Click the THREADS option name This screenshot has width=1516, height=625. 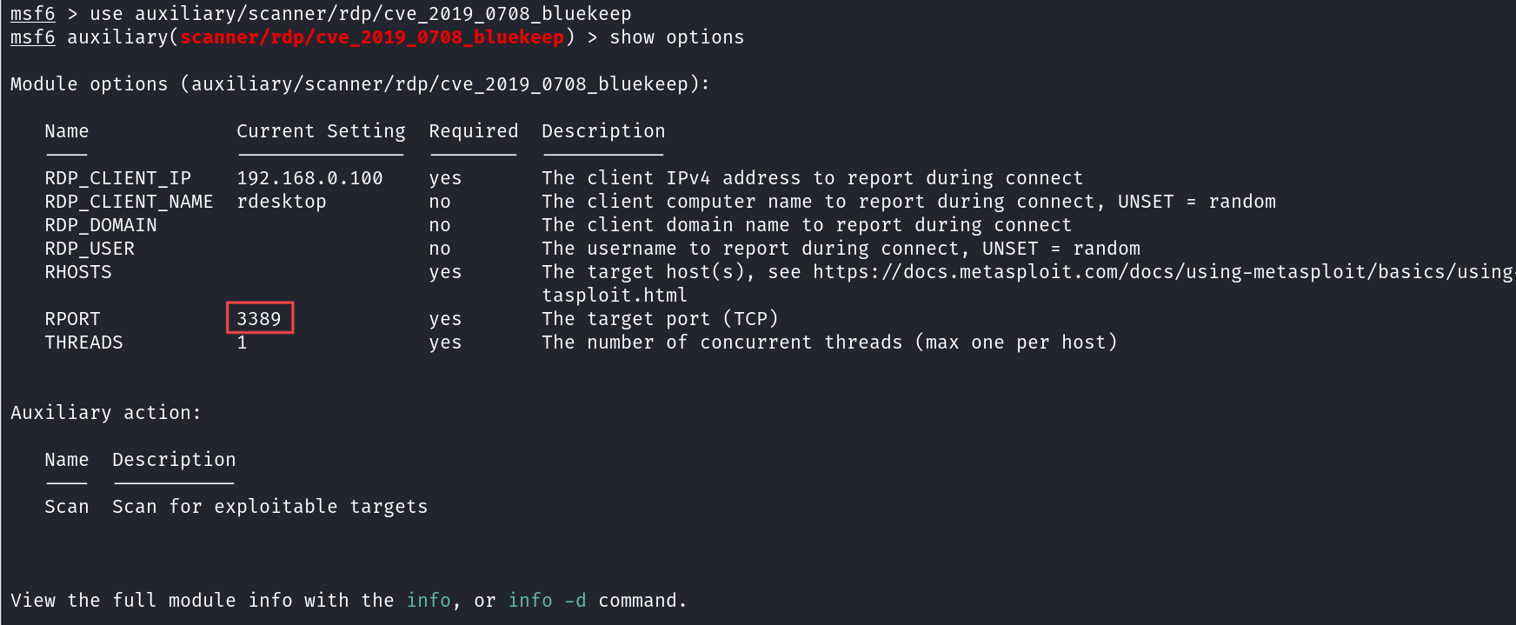[x=83, y=342]
